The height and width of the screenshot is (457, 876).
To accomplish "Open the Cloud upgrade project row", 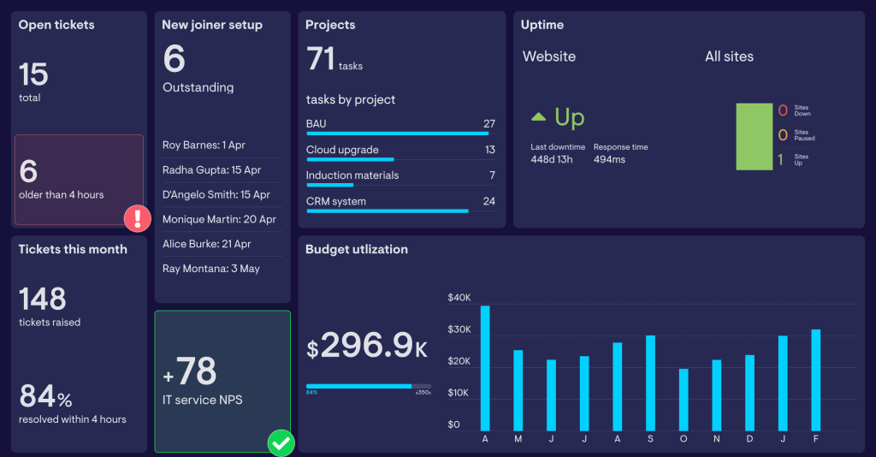I will (400, 151).
